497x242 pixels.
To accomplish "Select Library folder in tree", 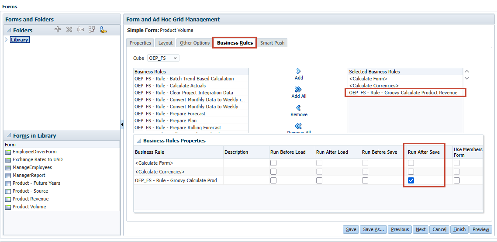I will click(20, 40).
